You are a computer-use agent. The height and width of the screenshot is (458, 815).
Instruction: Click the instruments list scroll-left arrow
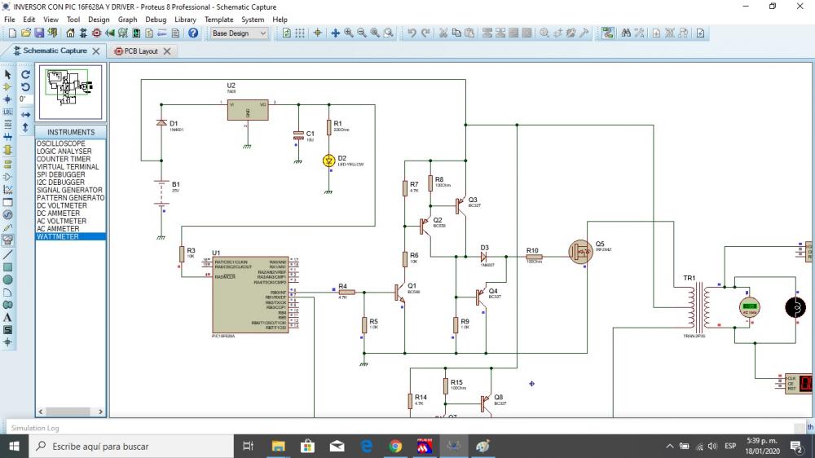41,412
